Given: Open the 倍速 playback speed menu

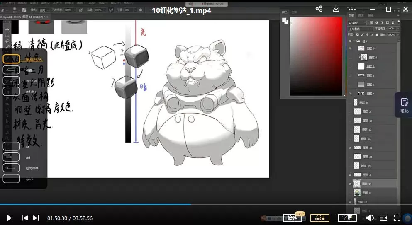Looking at the screenshot, I should point(293,218).
